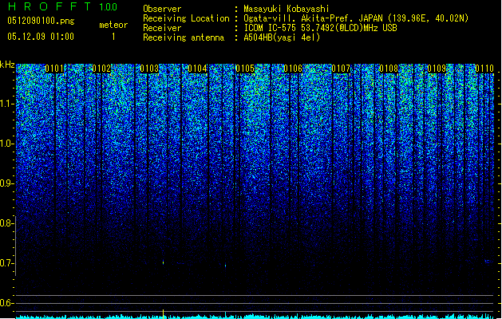This screenshot has height=319, width=502.
Task: Click the 'Receiver' field label
Action: [162, 28]
